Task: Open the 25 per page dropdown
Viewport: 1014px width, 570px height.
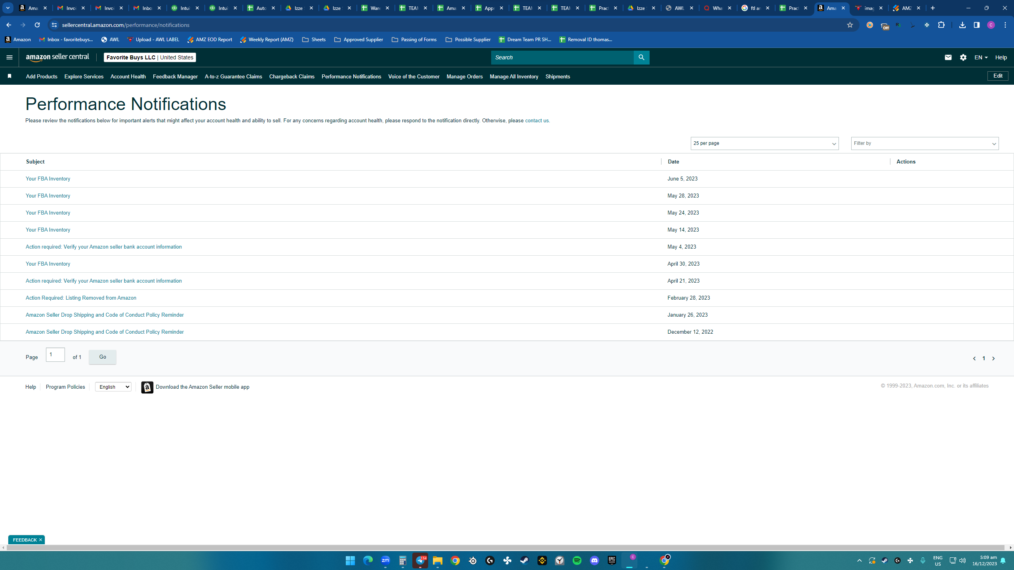Action: point(764,144)
